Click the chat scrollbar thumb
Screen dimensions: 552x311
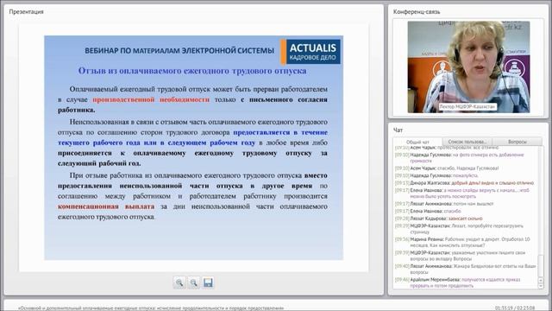[x=541, y=265]
